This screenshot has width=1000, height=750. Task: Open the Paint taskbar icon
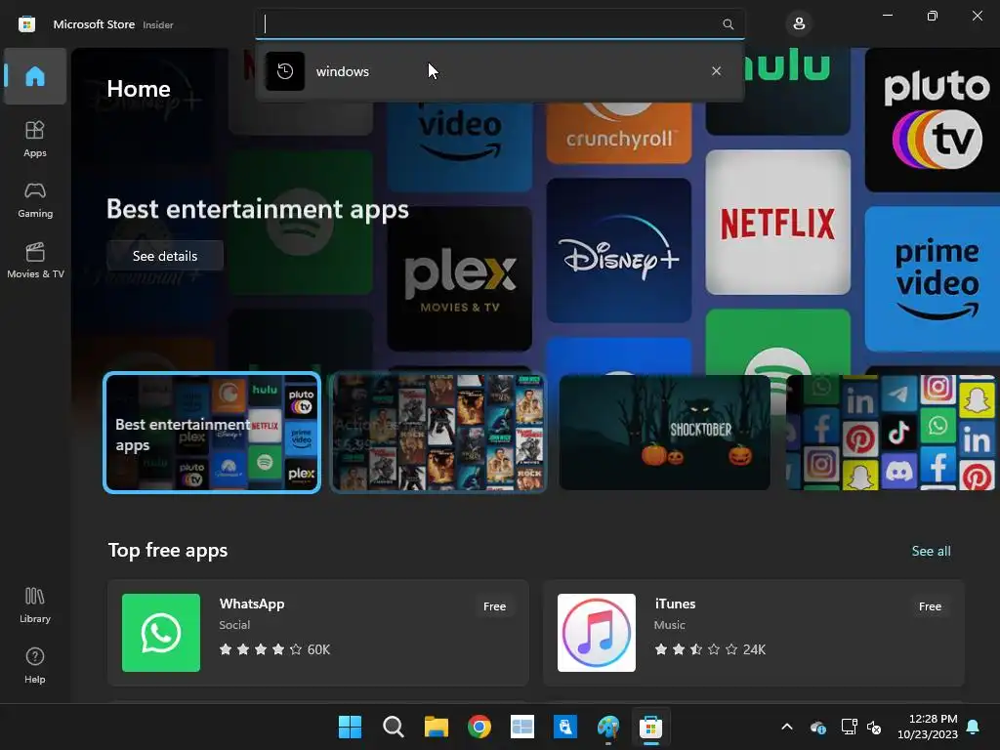[x=608, y=727]
